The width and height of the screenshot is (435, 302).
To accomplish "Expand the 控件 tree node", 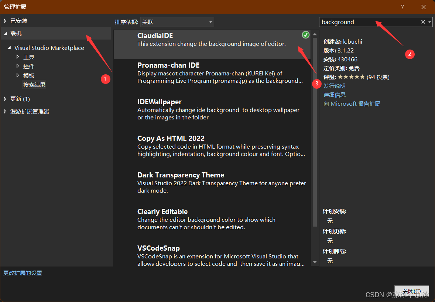I will 17,66.
